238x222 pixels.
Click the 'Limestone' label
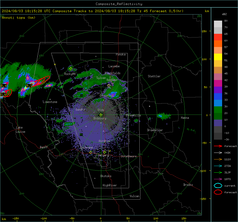50,102
